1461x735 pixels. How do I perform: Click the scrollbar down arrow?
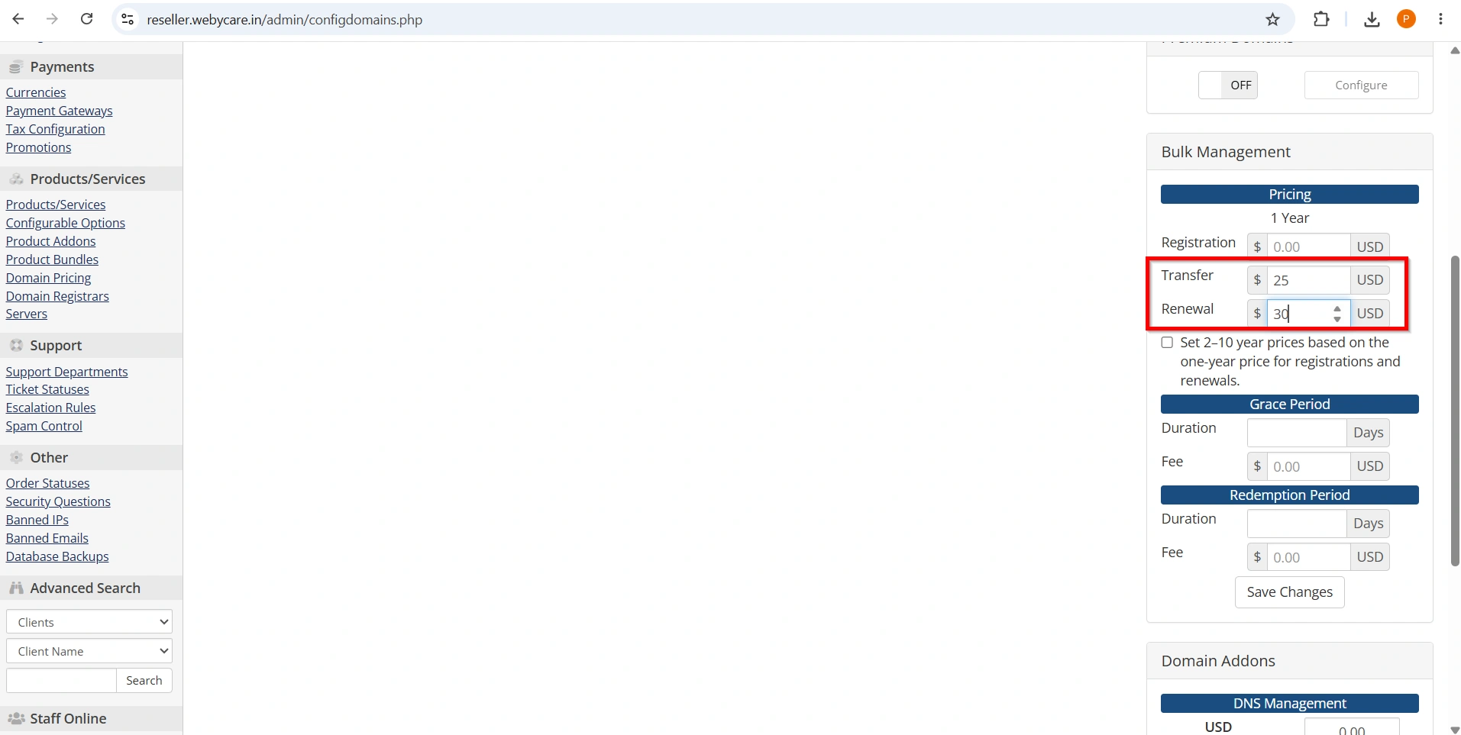1455,730
